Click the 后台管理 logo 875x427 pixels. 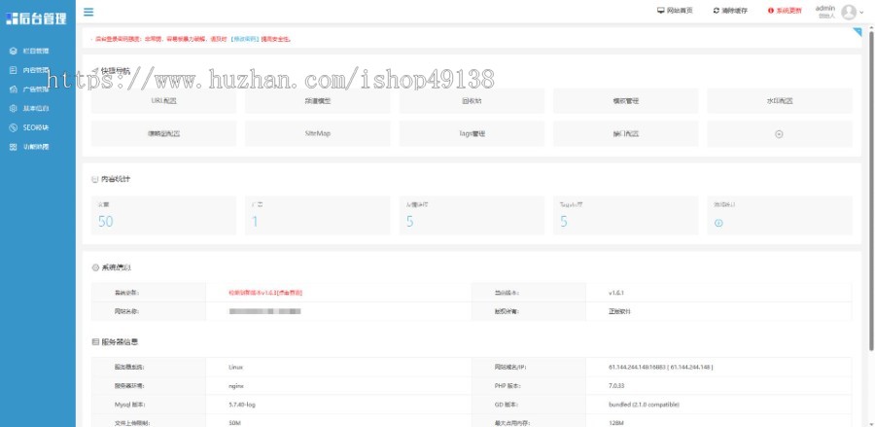pyautogui.click(x=36, y=18)
